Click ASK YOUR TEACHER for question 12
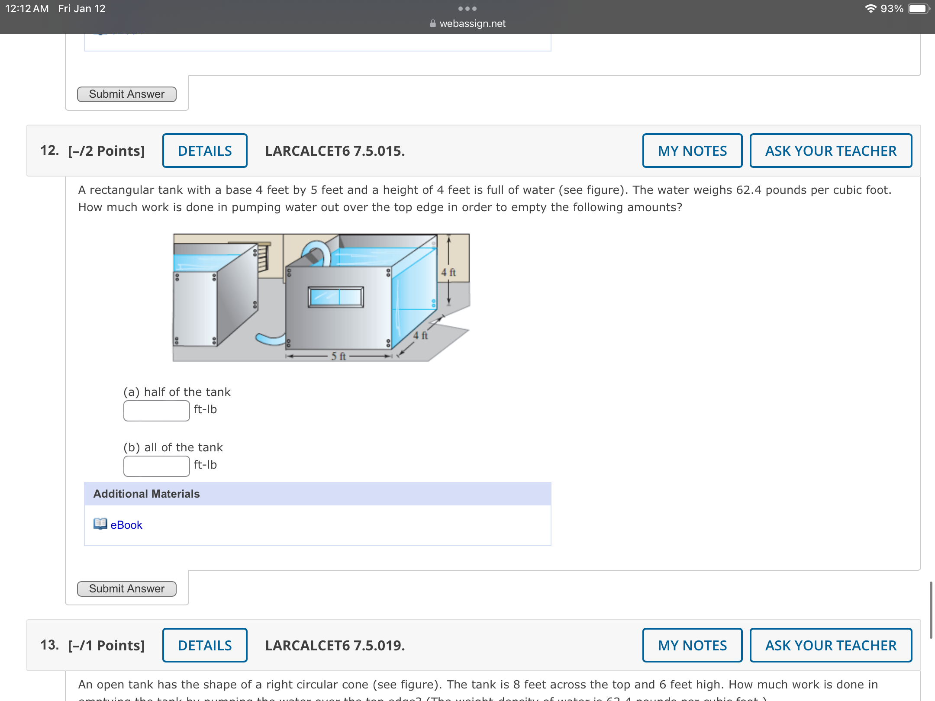This screenshot has height=701, width=935. point(830,151)
